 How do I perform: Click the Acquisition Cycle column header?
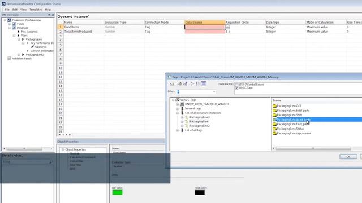coord(245,23)
